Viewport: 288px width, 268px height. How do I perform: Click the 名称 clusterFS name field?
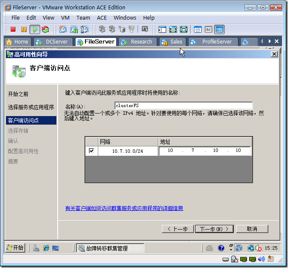click(183, 105)
